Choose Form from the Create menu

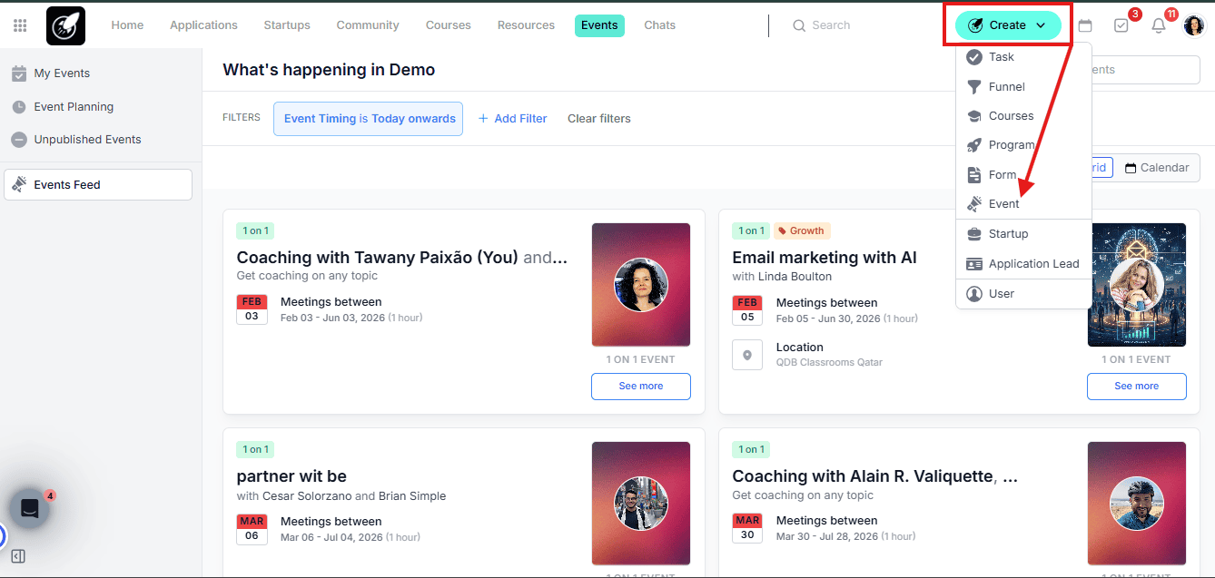[1023, 175]
